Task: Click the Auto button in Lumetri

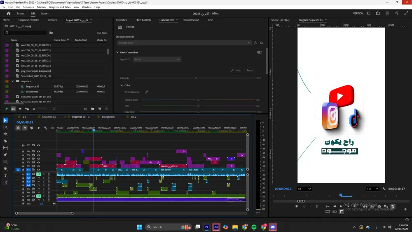Action: click(x=236, y=70)
